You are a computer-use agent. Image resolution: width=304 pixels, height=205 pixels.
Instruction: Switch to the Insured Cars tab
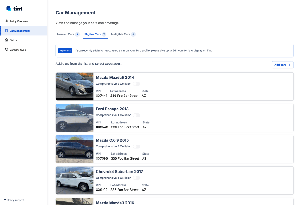(x=68, y=35)
